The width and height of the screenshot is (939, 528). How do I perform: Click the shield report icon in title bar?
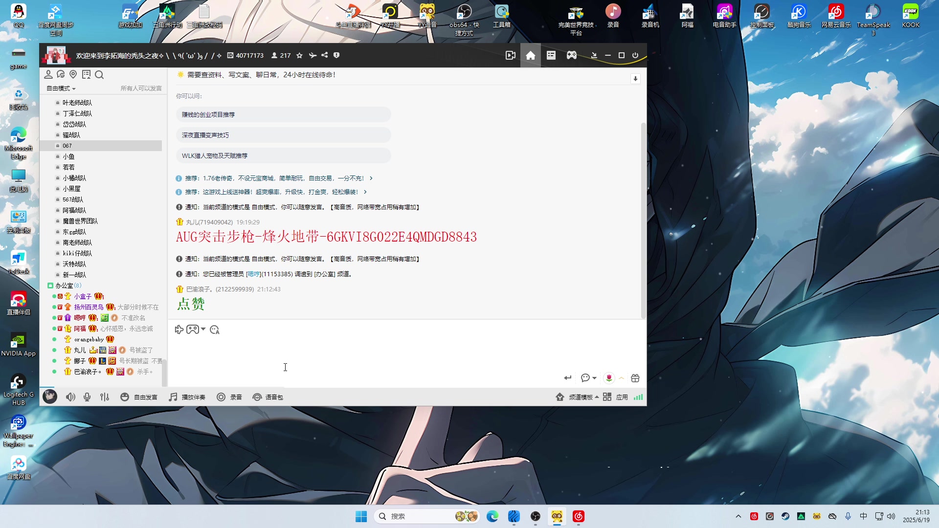[336, 55]
